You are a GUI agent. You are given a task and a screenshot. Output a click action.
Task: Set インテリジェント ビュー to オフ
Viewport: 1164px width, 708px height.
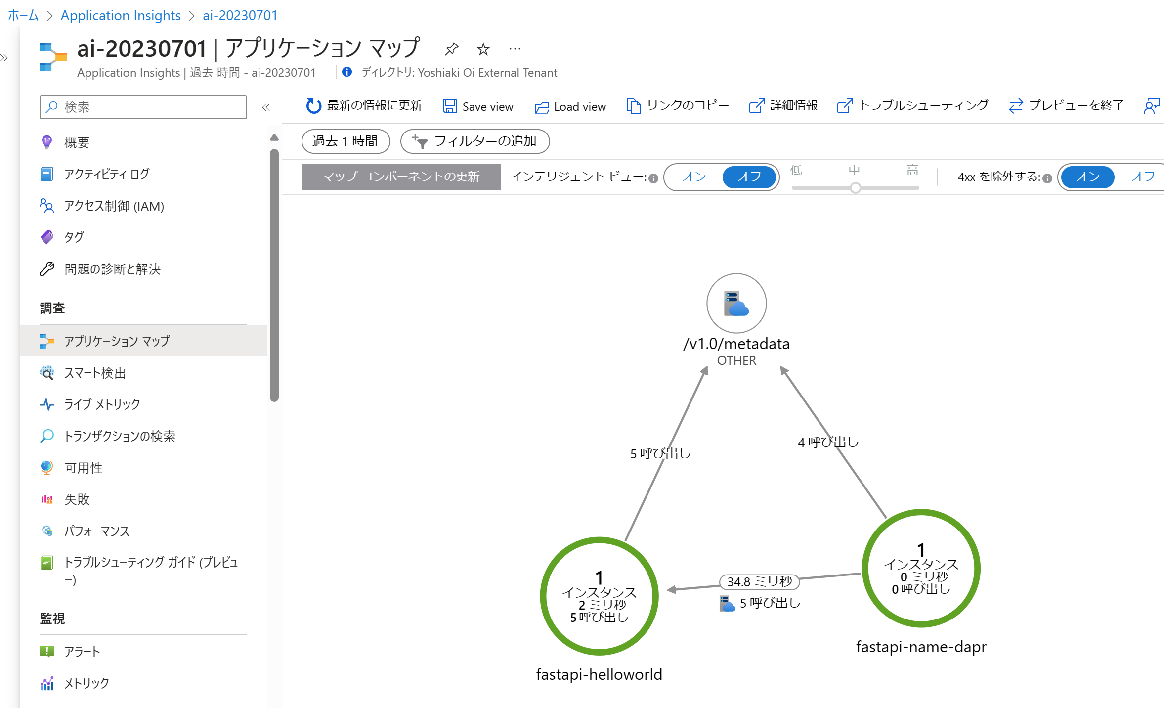749,177
